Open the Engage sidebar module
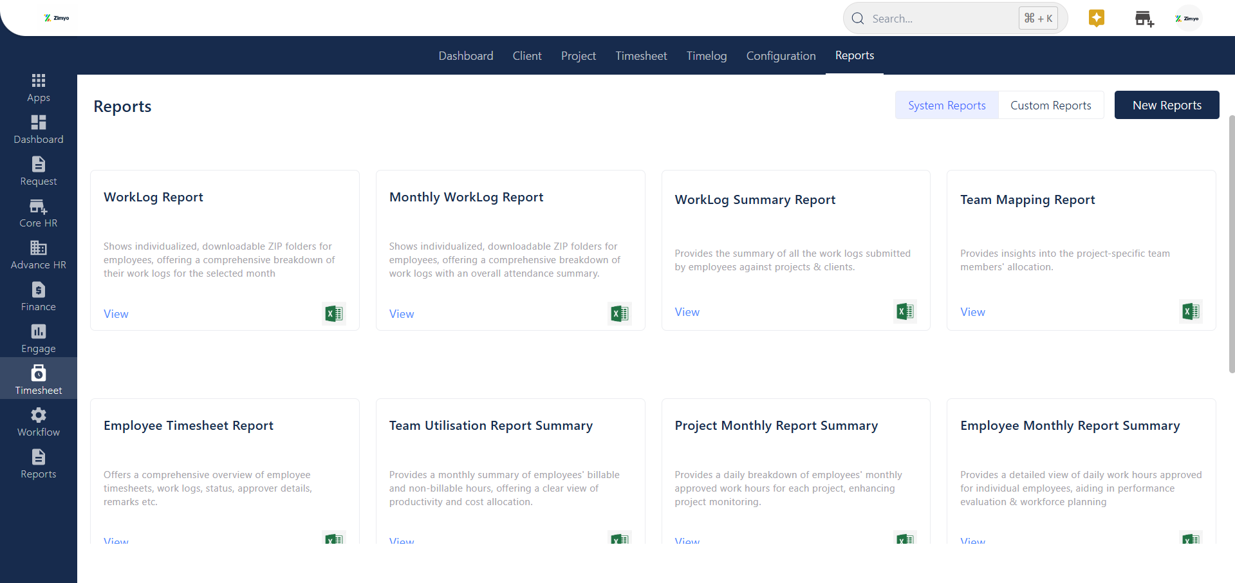The image size is (1235, 583). point(39,339)
